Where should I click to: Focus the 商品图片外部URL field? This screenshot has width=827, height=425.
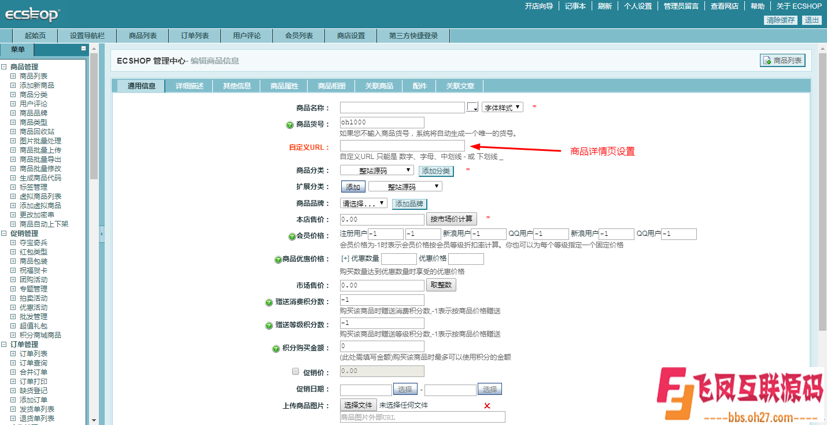pos(423,417)
